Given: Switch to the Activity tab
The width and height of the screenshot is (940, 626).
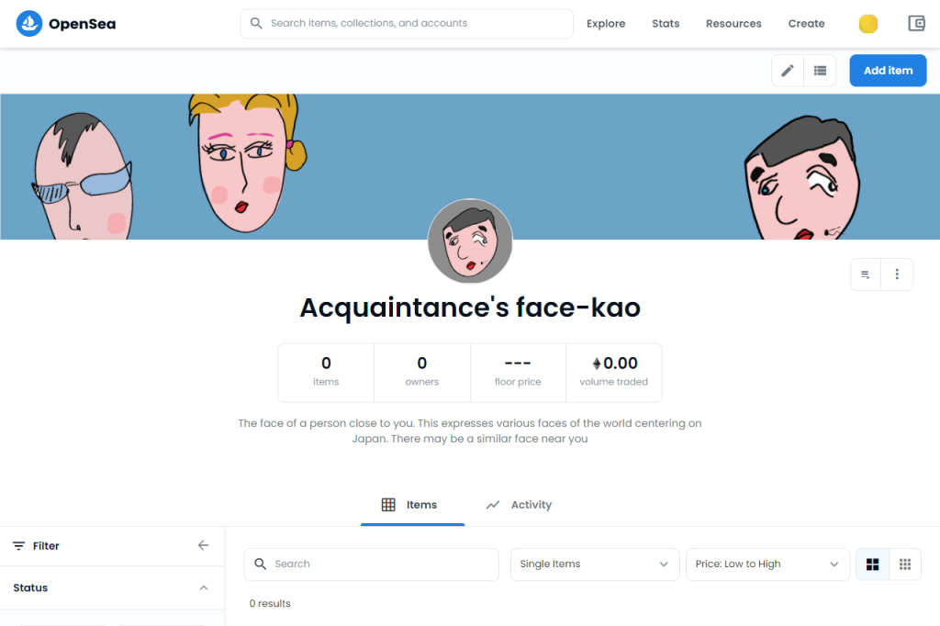Looking at the screenshot, I should 519,505.
